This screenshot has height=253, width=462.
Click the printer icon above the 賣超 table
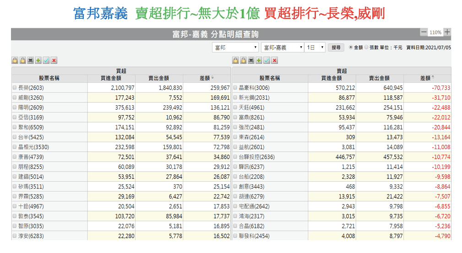point(251,60)
